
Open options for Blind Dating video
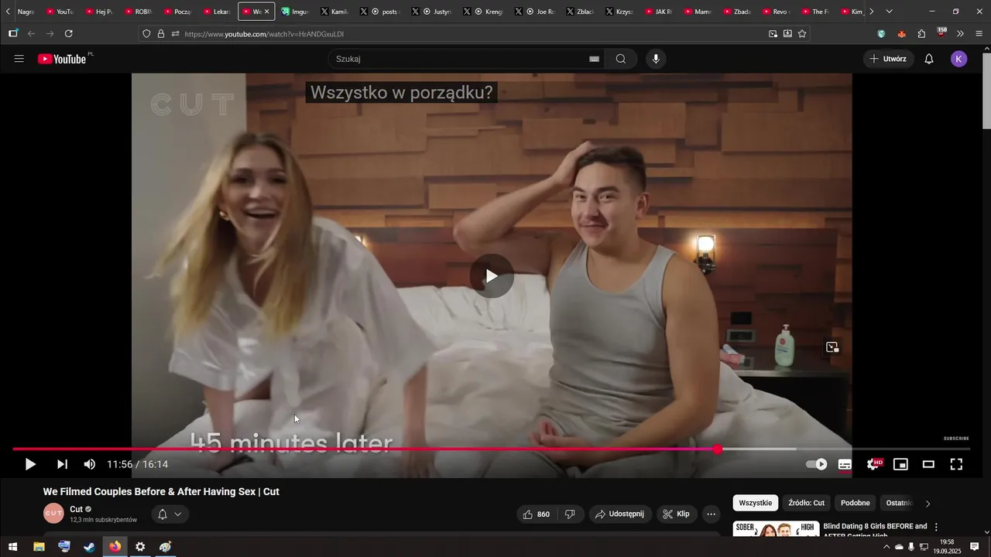(936, 527)
